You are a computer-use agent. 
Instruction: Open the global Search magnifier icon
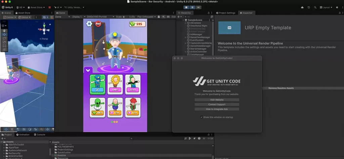[x=315, y=7]
